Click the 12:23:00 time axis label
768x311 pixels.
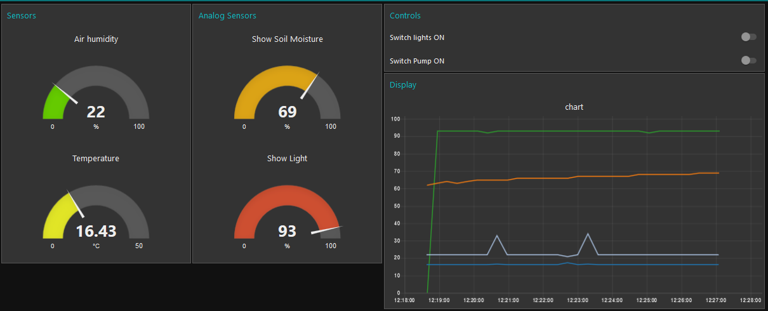578,300
